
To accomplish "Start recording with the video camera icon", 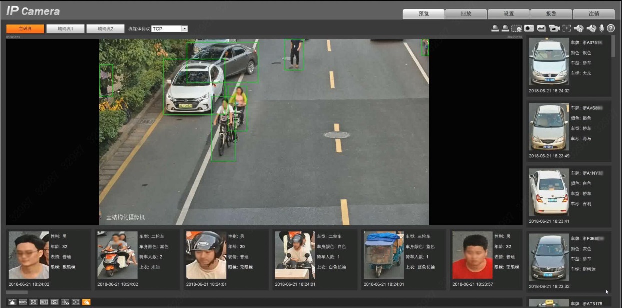I will click(554, 29).
